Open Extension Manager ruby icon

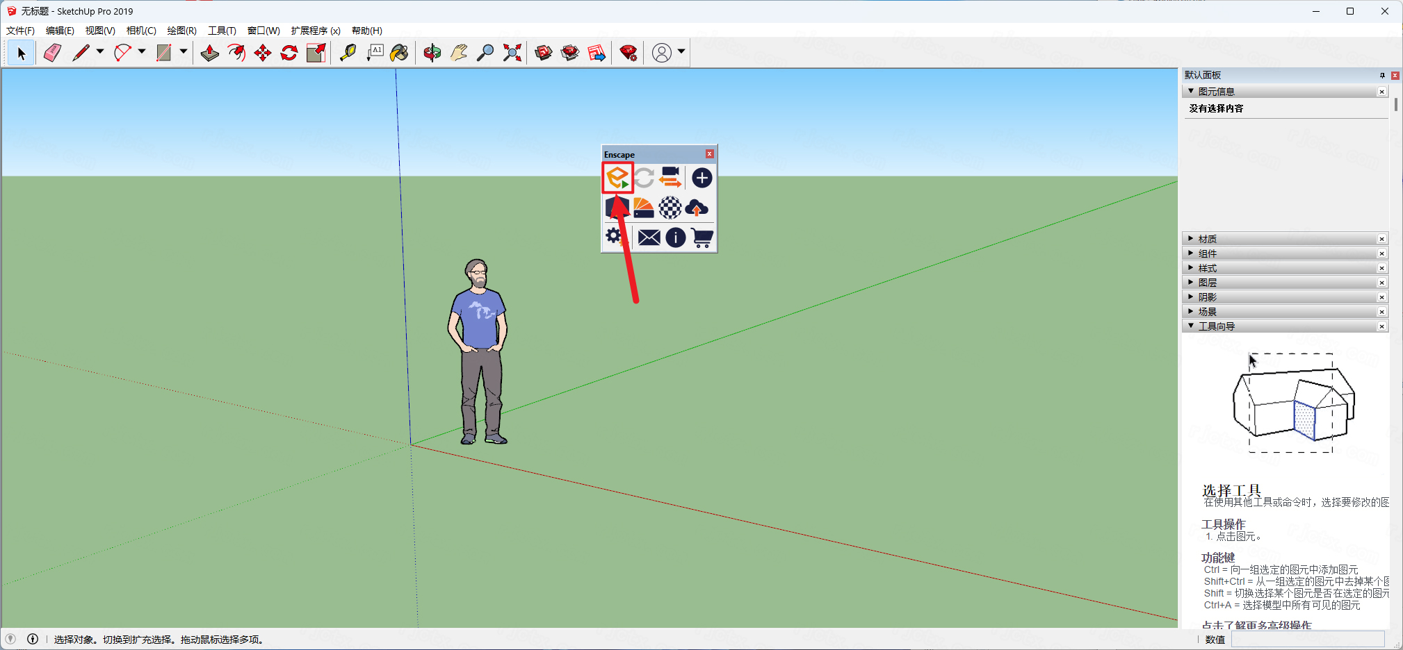pos(628,53)
